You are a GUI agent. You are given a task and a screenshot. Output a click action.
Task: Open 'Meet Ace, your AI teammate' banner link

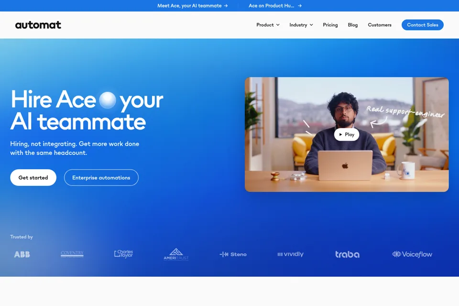(192, 6)
